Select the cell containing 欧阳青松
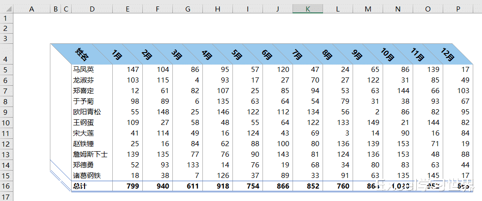 coord(92,112)
